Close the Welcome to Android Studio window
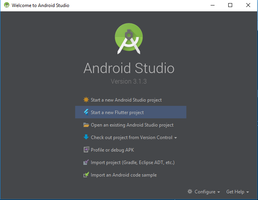Screen dimensions: 258x200 click(x=248, y=5)
